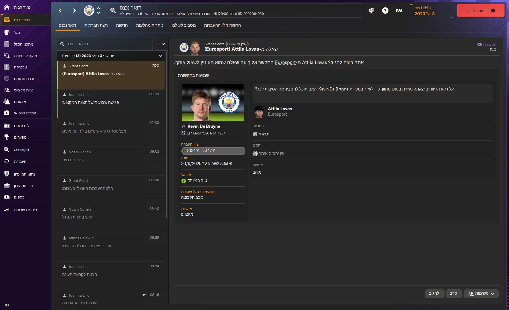Click the Kevin De Bruyne photo thumbnail

[x=213, y=102]
